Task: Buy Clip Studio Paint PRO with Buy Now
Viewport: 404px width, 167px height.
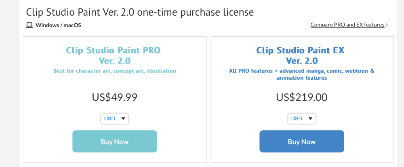Action: (x=115, y=141)
